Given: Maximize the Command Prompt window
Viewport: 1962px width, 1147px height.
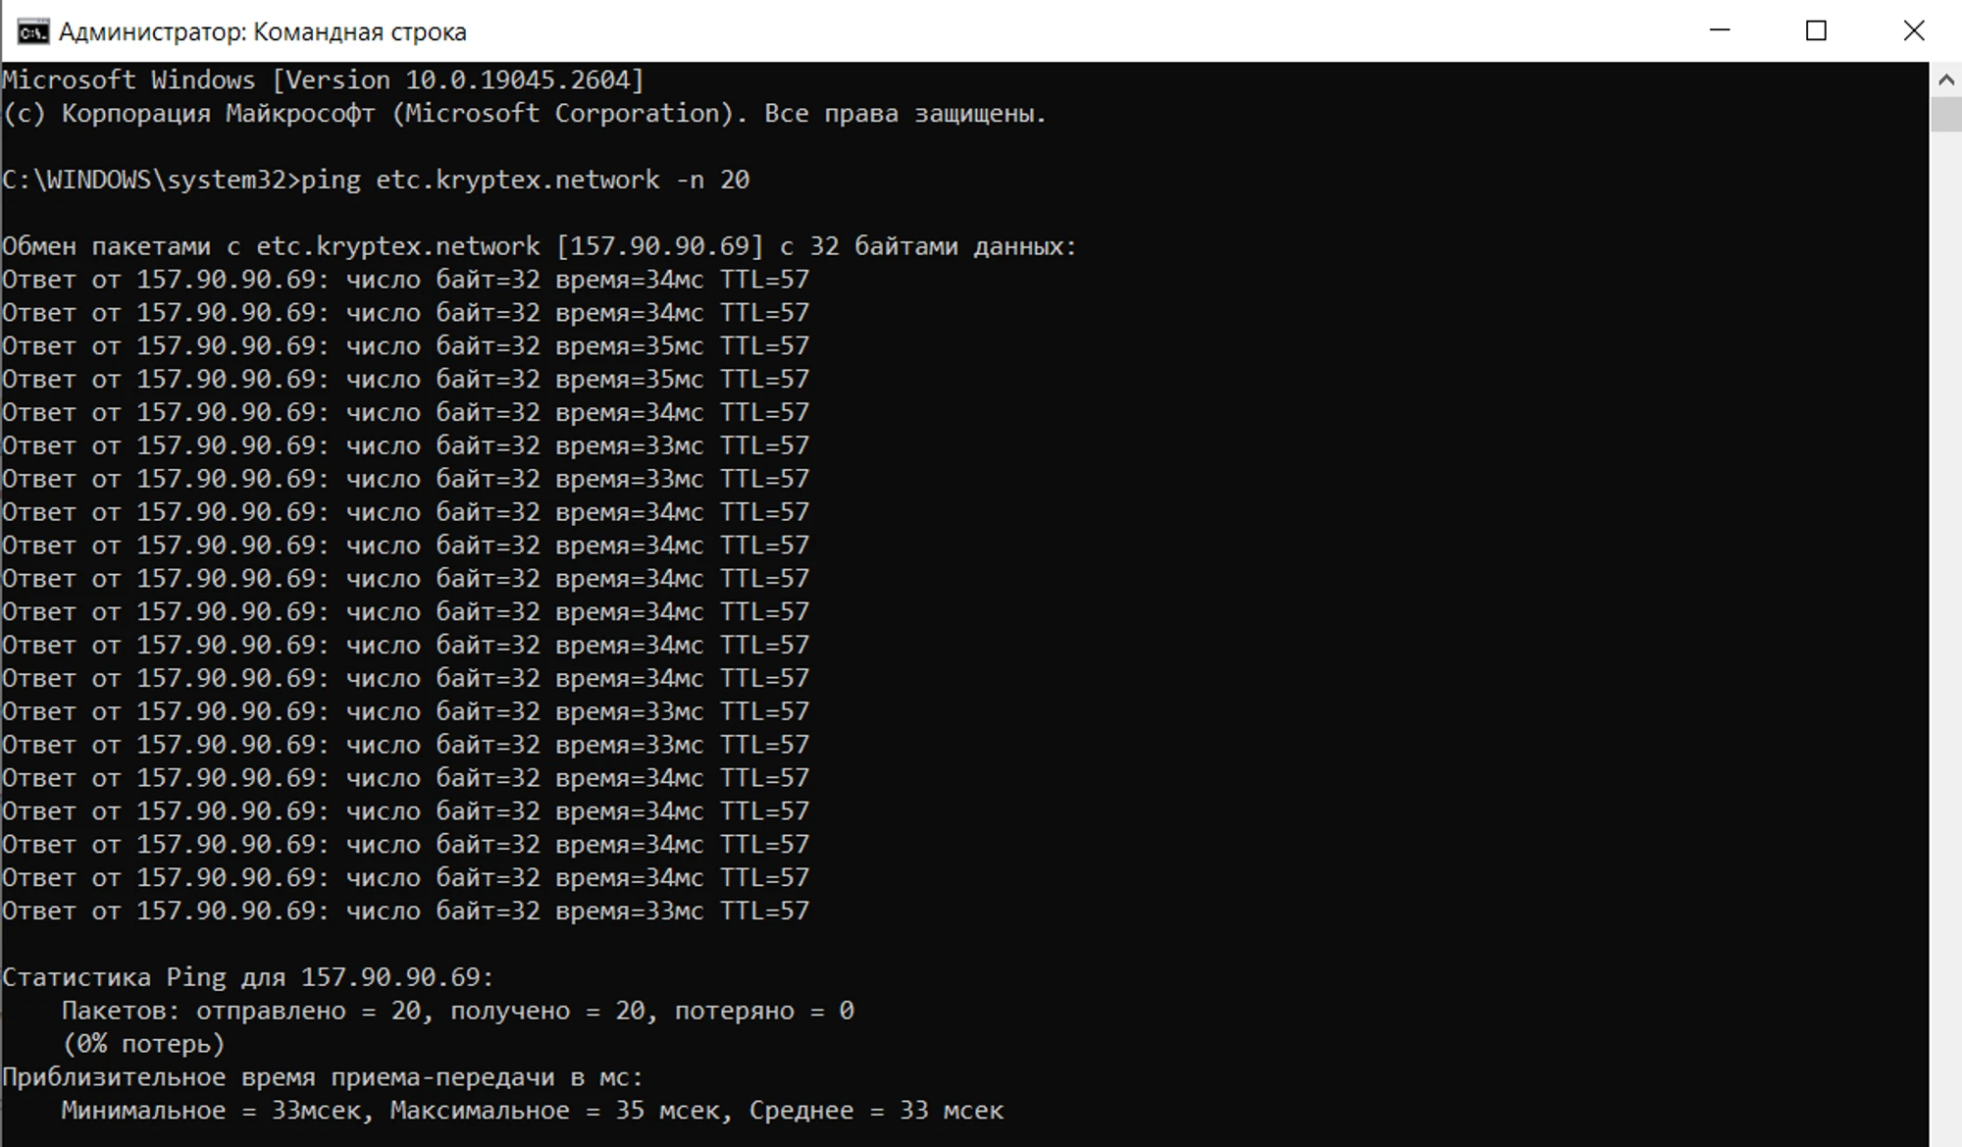Looking at the screenshot, I should point(1816,30).
